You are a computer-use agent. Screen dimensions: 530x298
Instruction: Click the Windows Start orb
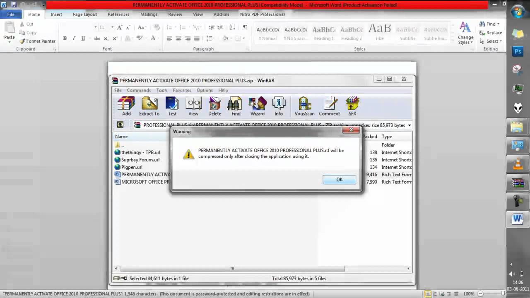click(x=518, y=12)
